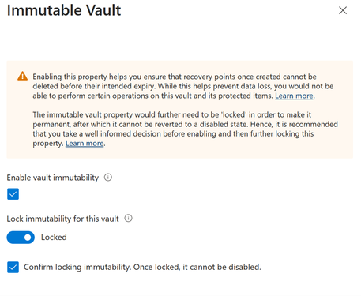The image size is (361, 296).
Task: Show info icon beside Lock immutability label
Action: tap(128, 219)
